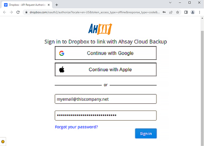This screenshot has width=204, height=146.
Task: Click the cookie icon at bottom left
Action: click(x=3, y=141)
